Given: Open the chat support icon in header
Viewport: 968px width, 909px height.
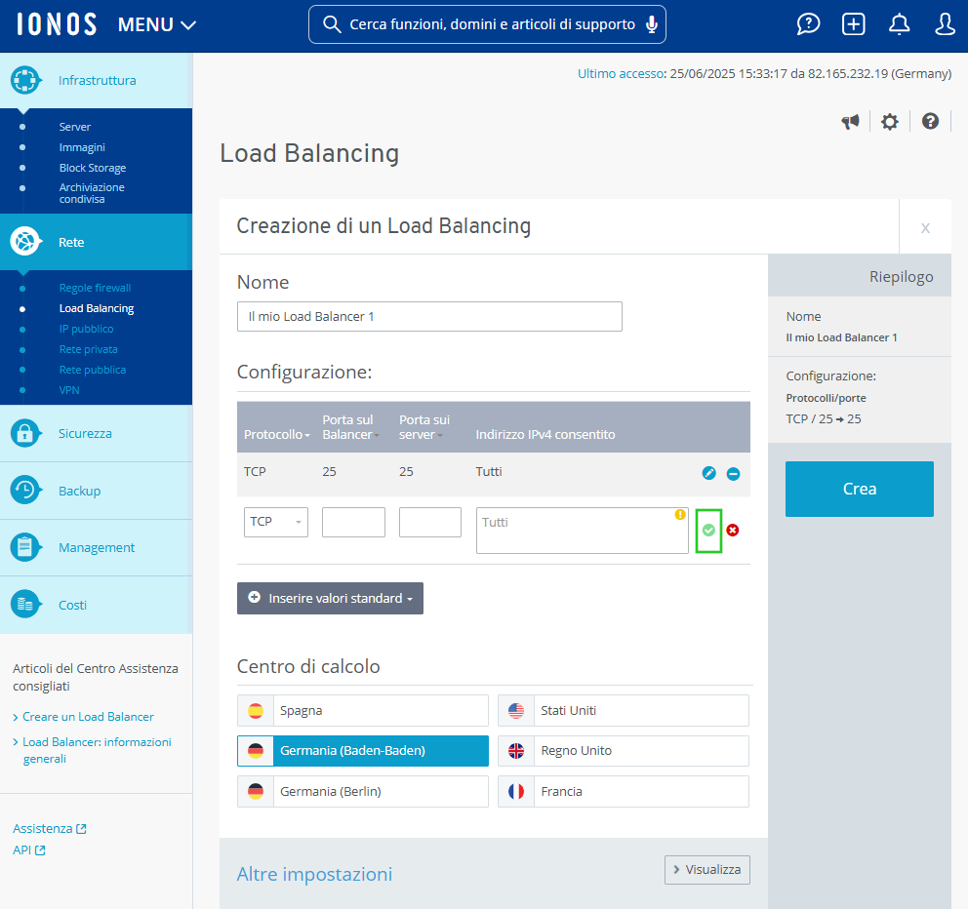Looking at the screenshot, I should tap(808, 24).
